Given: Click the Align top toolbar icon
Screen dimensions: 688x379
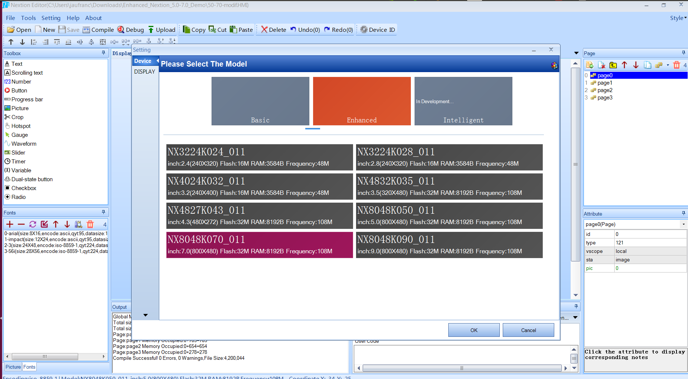Looking at the screenshot, I should (57, 42).
